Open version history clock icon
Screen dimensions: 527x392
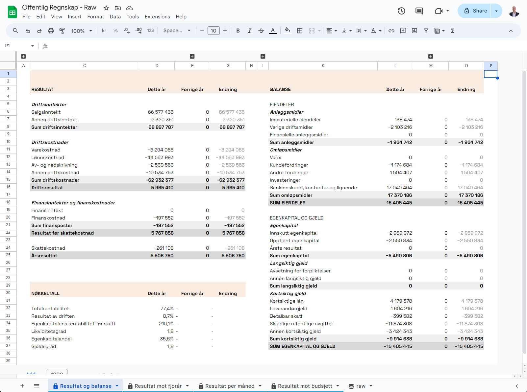pos(401,11)
